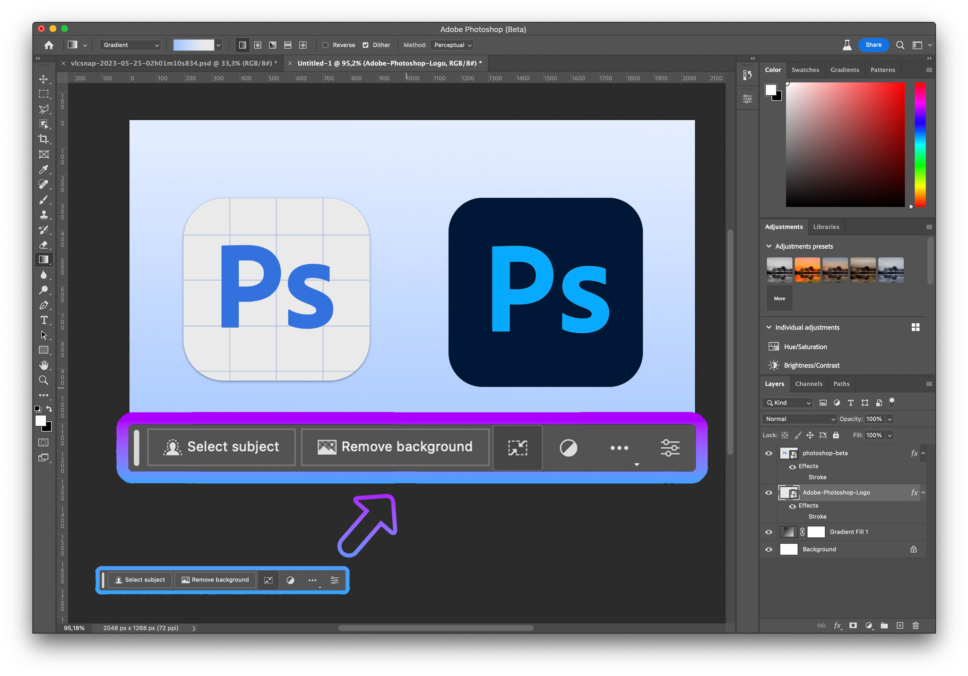The width and height of the screenshot is (968, 676).
Task: Select the Clone Stamp tool
Action: click(43, 215)
